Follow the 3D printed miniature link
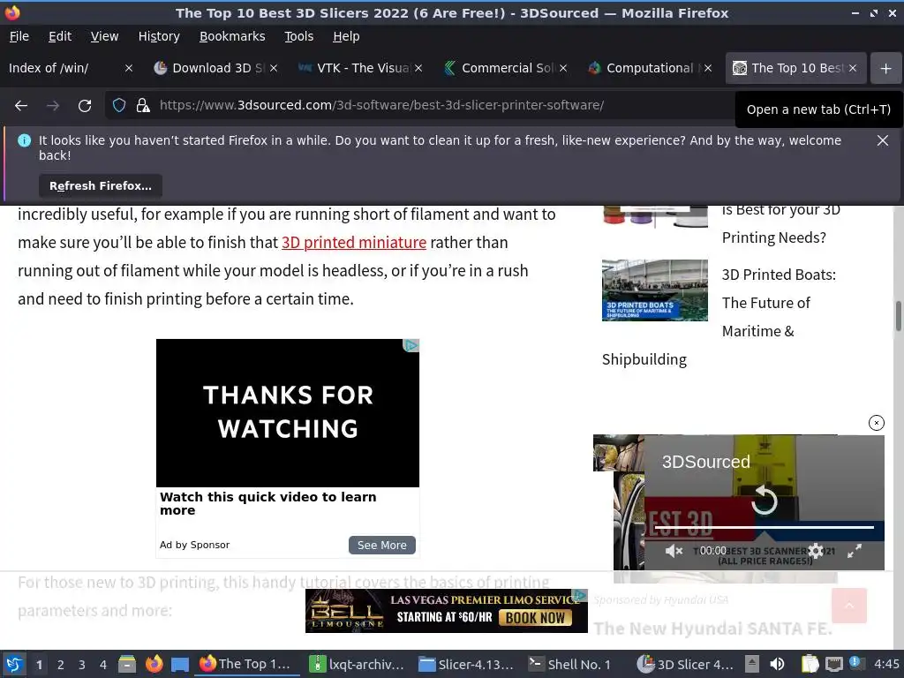904x678 pixels. 354,242
